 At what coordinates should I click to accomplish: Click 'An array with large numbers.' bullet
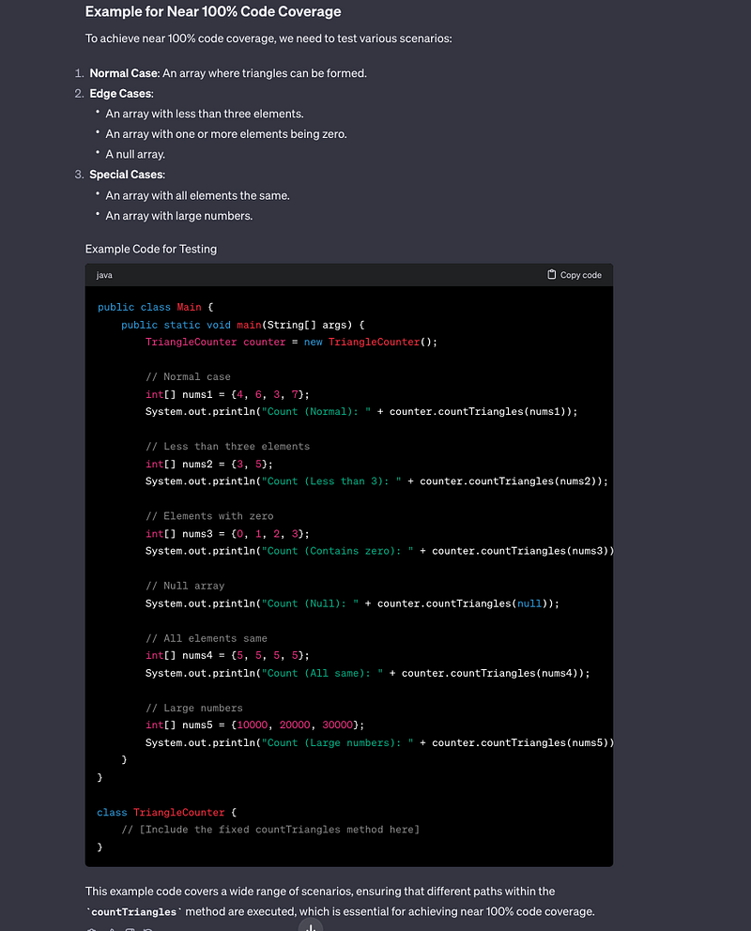click(178, 216)
